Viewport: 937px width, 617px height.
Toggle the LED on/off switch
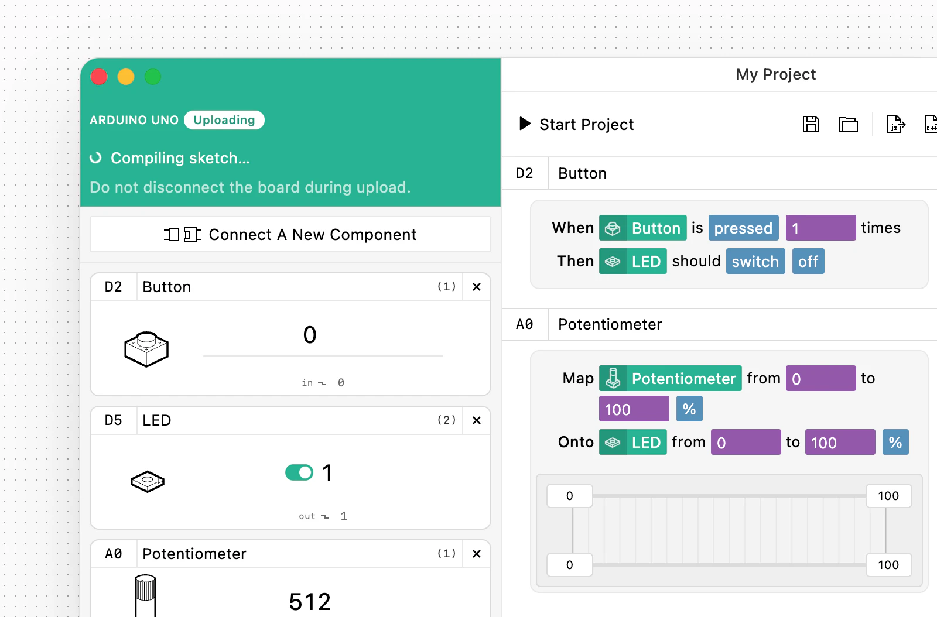click(x=299, y=472)
